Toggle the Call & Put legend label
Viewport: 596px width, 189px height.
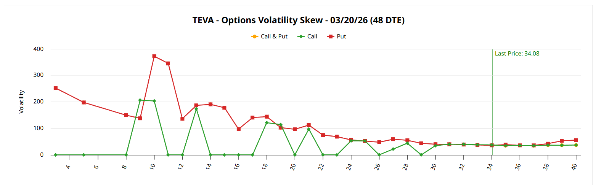click(x=274, y=37)
